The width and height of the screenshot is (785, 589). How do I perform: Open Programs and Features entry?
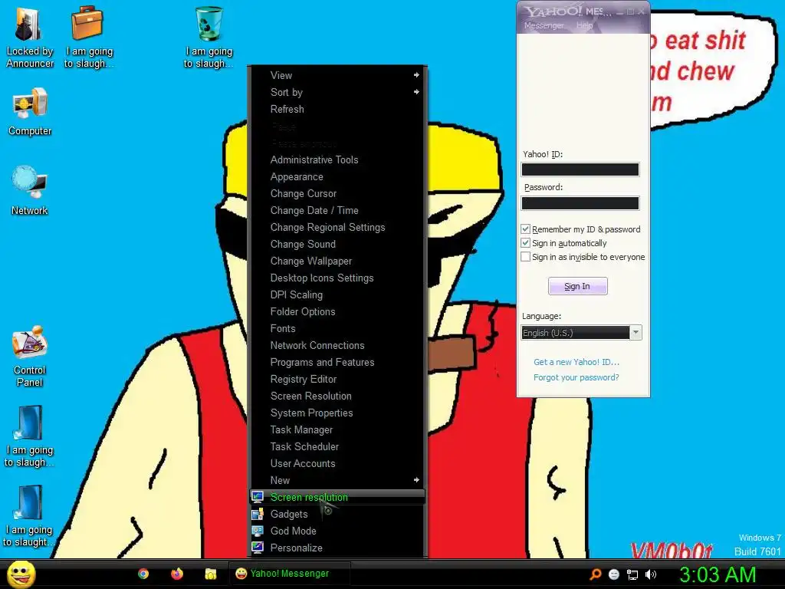coord(338,362)
